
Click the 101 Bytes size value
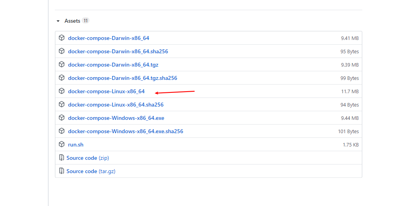(349, 132)
